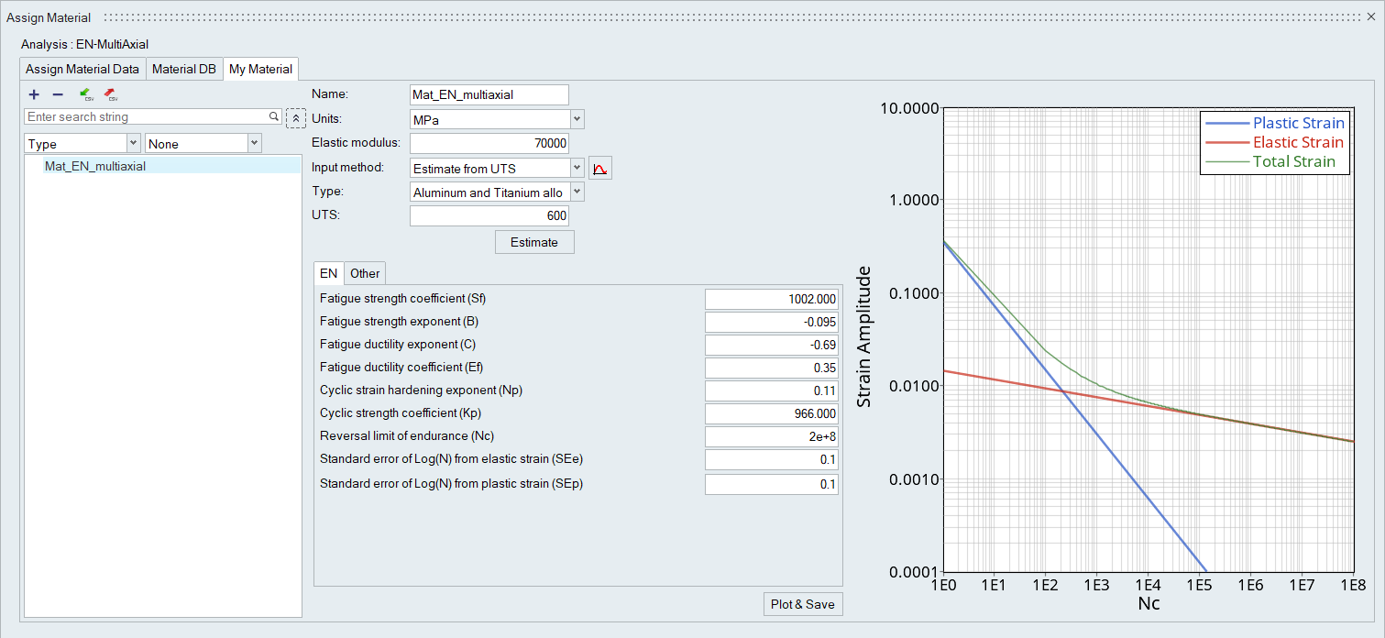Switch to Assign Material Data tab
This screenshot has width=1385, height=638.
(82, 69)
